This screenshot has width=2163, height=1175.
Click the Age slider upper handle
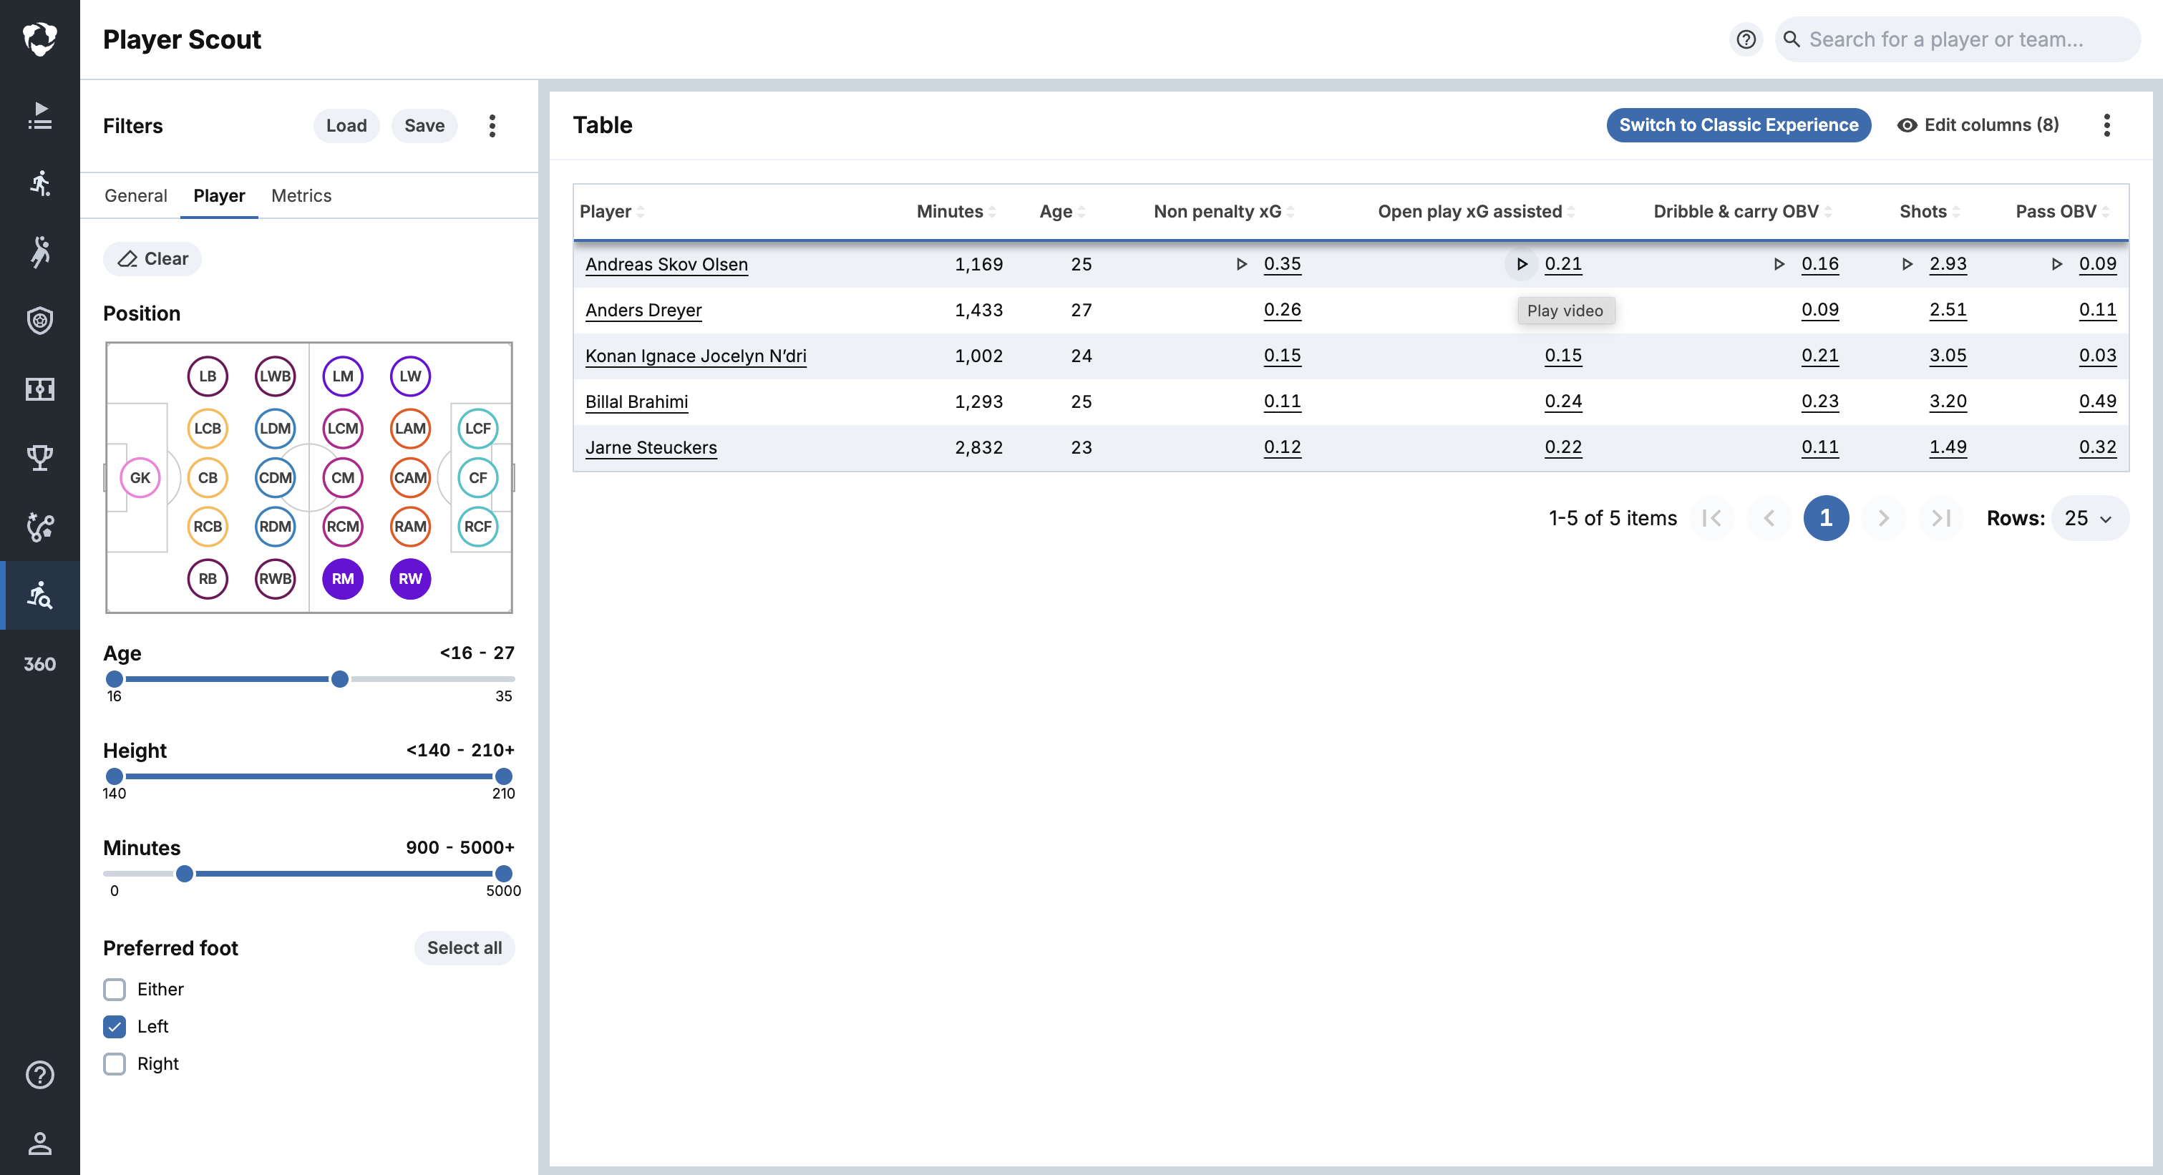(339, 679)
